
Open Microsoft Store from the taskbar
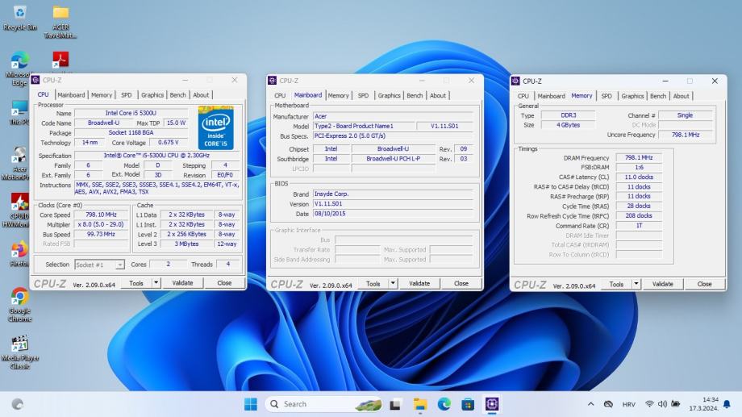click(467, 403)
